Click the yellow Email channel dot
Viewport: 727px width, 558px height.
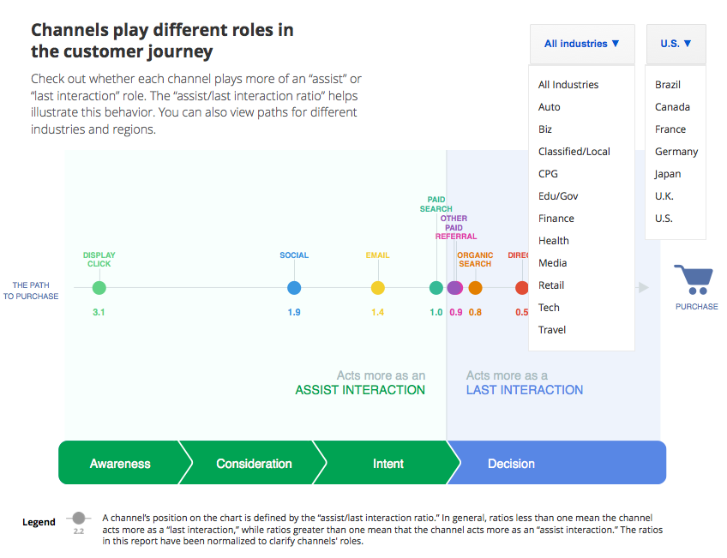pos(377,288)
